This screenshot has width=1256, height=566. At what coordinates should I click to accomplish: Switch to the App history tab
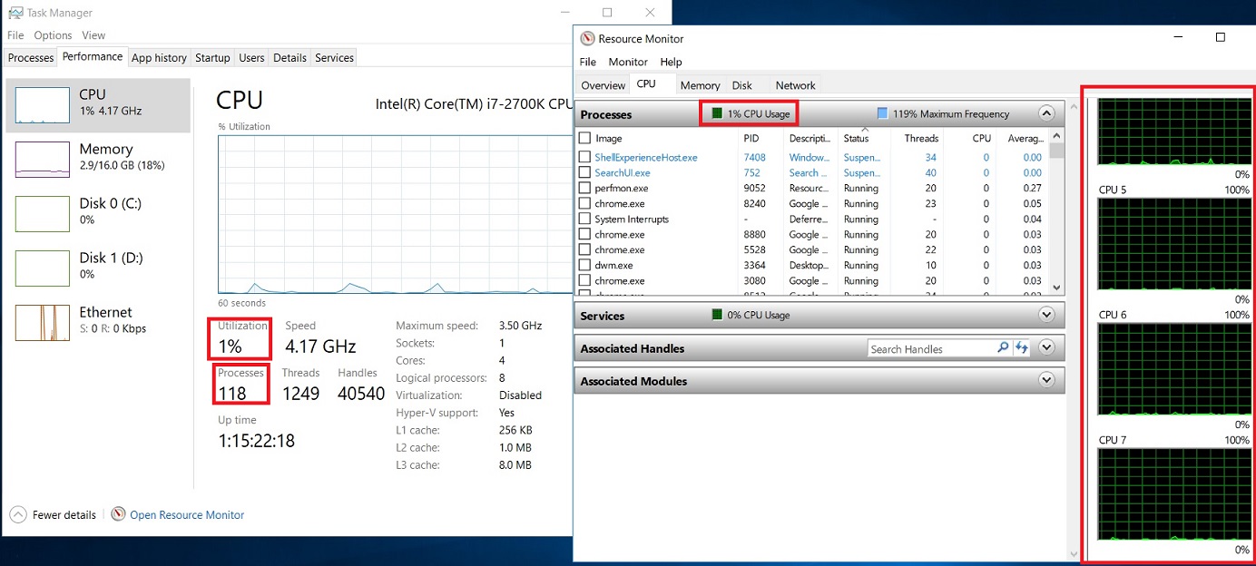[x=159, y=58]
